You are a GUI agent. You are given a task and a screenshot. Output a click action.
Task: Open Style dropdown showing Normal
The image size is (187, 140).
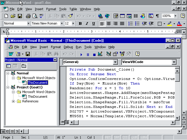[28, 23]
